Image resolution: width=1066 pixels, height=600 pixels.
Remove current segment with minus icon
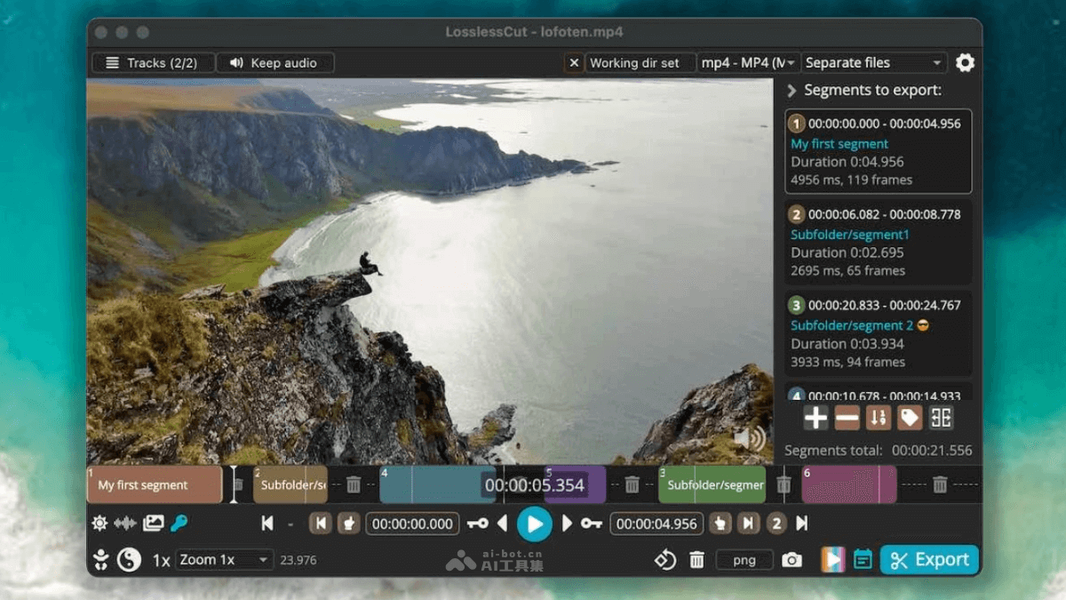point(847,418)
